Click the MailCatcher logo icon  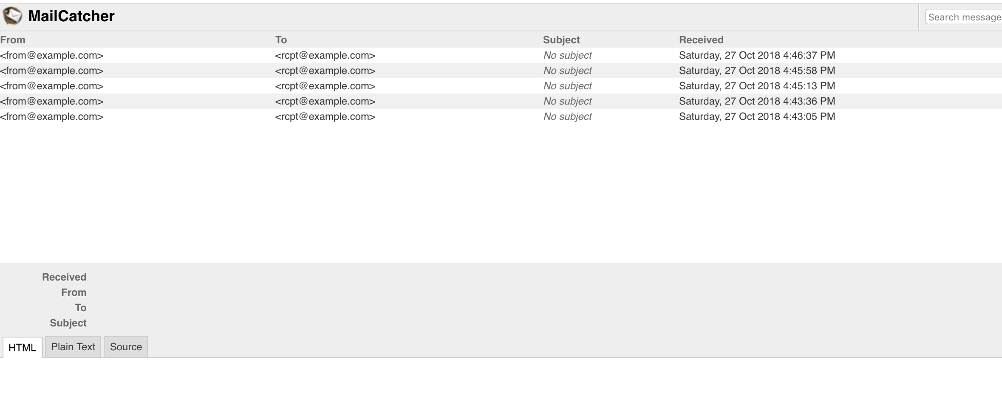click(12, 16)
